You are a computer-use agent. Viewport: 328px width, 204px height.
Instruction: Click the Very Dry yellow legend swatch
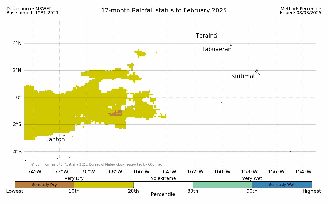point(104,185)
